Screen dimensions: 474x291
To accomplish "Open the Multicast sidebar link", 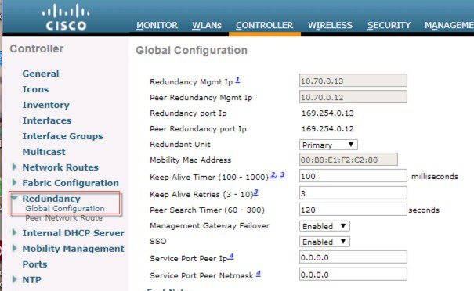I will 44,152.
